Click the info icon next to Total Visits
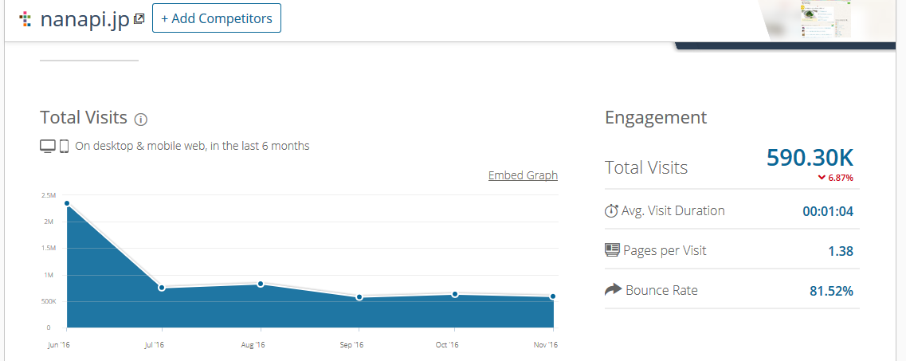 tap(141, 120)
